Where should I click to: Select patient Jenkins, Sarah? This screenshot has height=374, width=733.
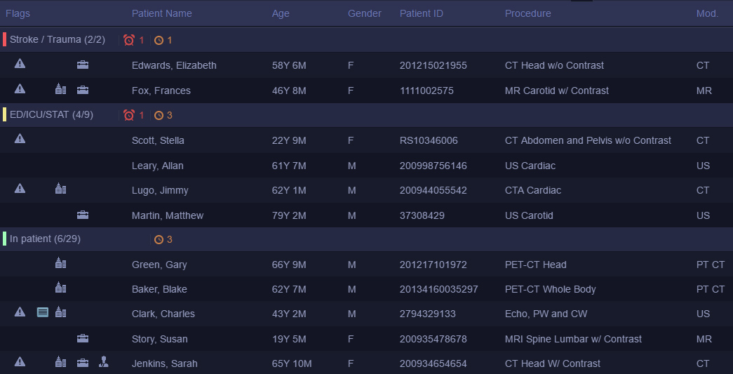pos(165,363)
